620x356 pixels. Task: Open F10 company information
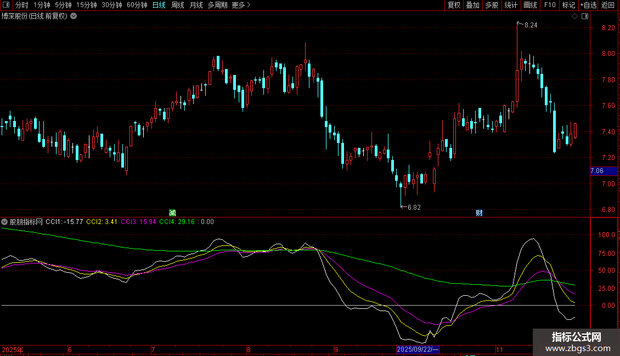pos(549,5)
